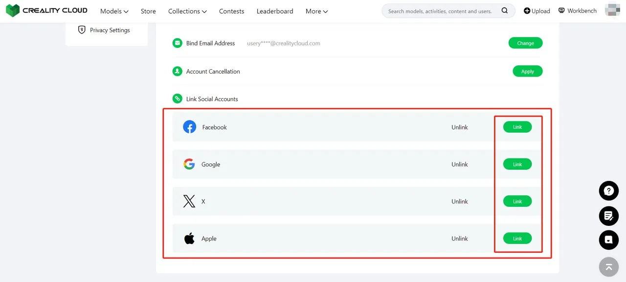
Task: Open the Contests page
Action: [231, 11]
